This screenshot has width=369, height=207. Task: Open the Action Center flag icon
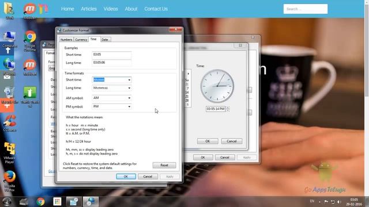[326, 202]
